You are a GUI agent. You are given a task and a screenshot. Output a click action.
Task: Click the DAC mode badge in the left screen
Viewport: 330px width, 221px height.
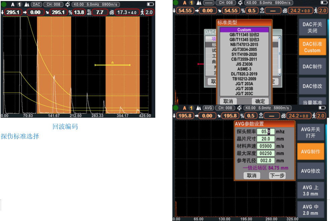[36, 4]
